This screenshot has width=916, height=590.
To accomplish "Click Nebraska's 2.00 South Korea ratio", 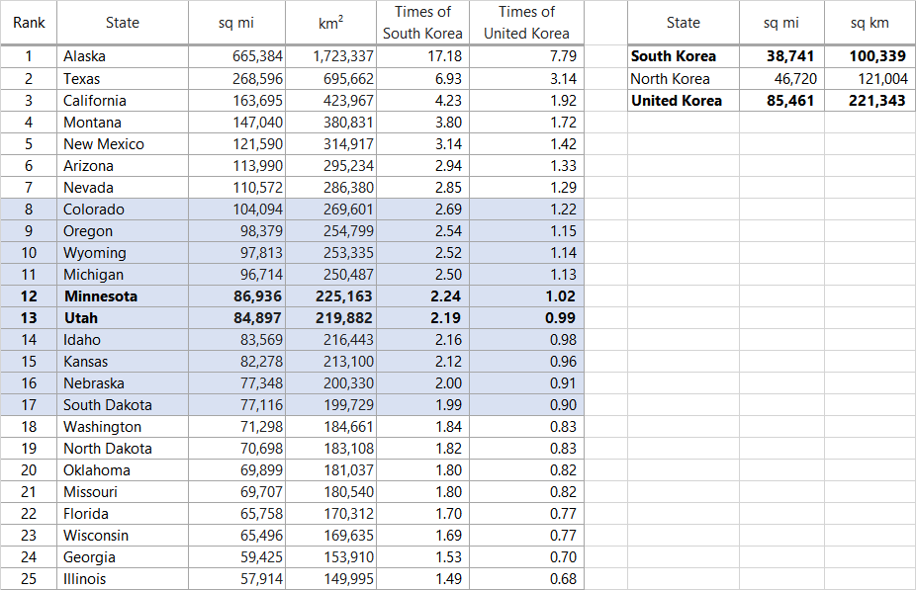I will [422, 383].
